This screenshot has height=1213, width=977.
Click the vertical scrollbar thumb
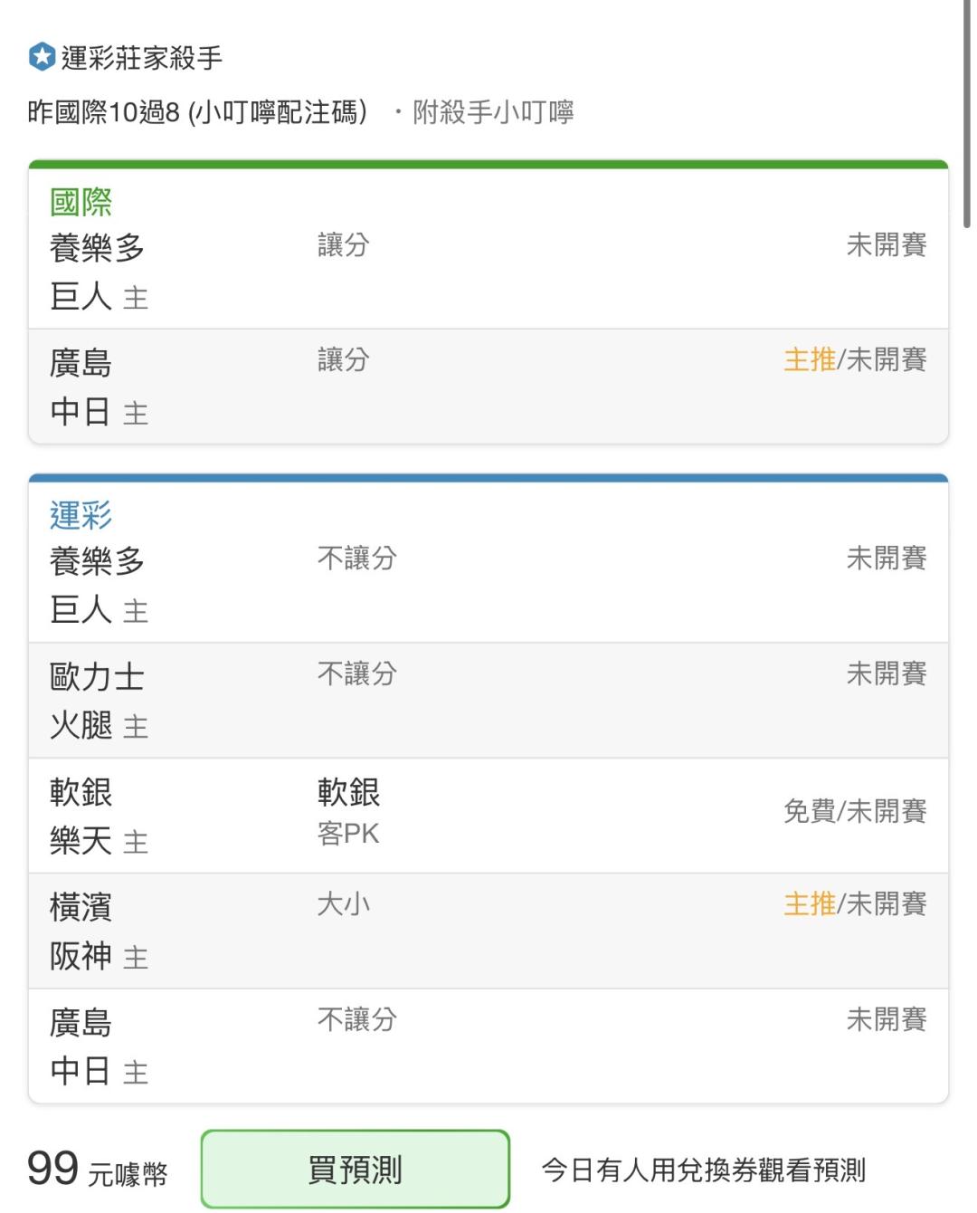coord(966,113)
